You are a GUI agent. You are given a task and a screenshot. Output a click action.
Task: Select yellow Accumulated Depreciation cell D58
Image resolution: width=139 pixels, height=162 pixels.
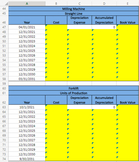point(104,79)
